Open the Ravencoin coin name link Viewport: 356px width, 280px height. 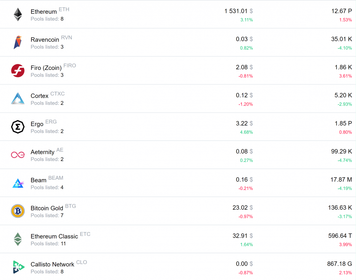[45, 40]
